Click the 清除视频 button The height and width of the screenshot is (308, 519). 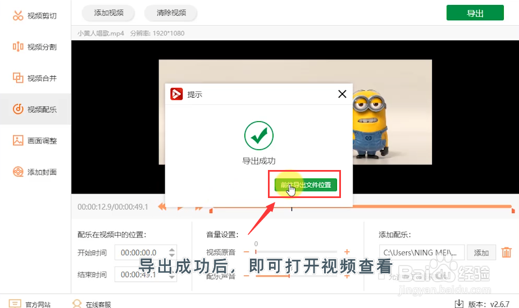pos(171,13)
